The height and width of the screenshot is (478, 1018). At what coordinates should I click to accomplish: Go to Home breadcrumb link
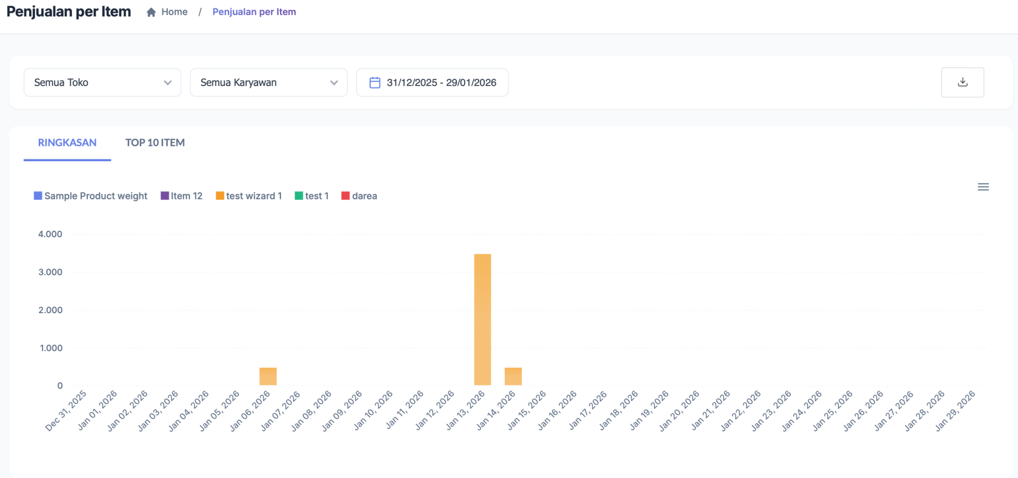coord(174,12)
